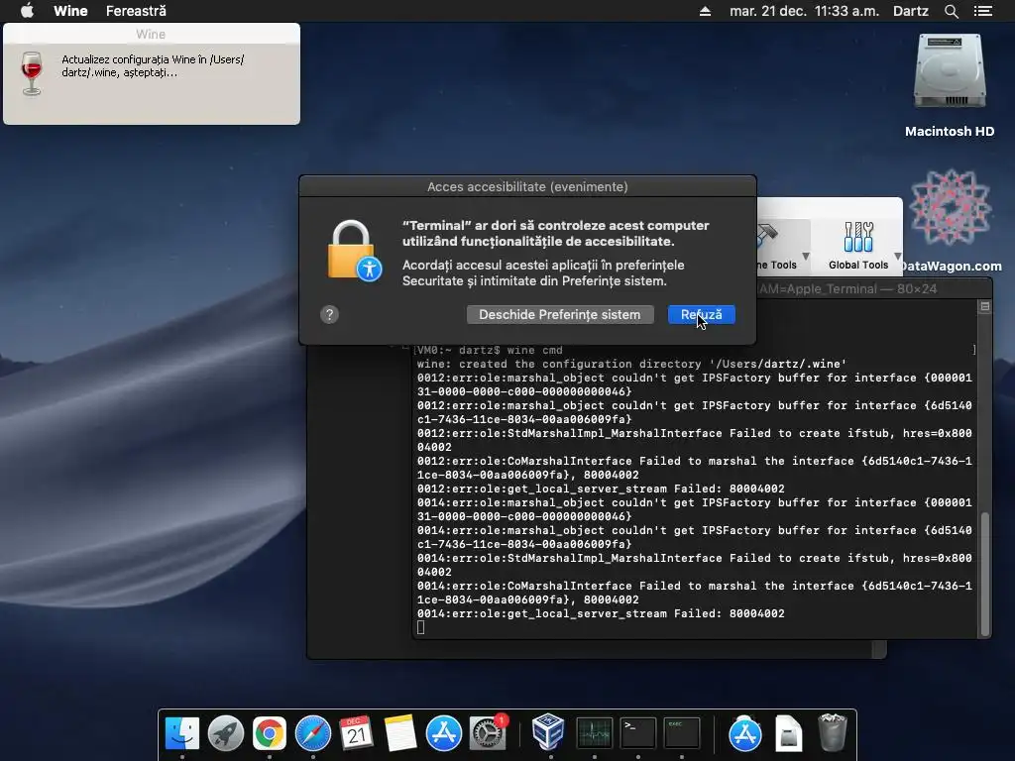Viewport: 1015px width, 761px height.
Task: Click the Wine window title bar
Action: [x=151, y=34]
